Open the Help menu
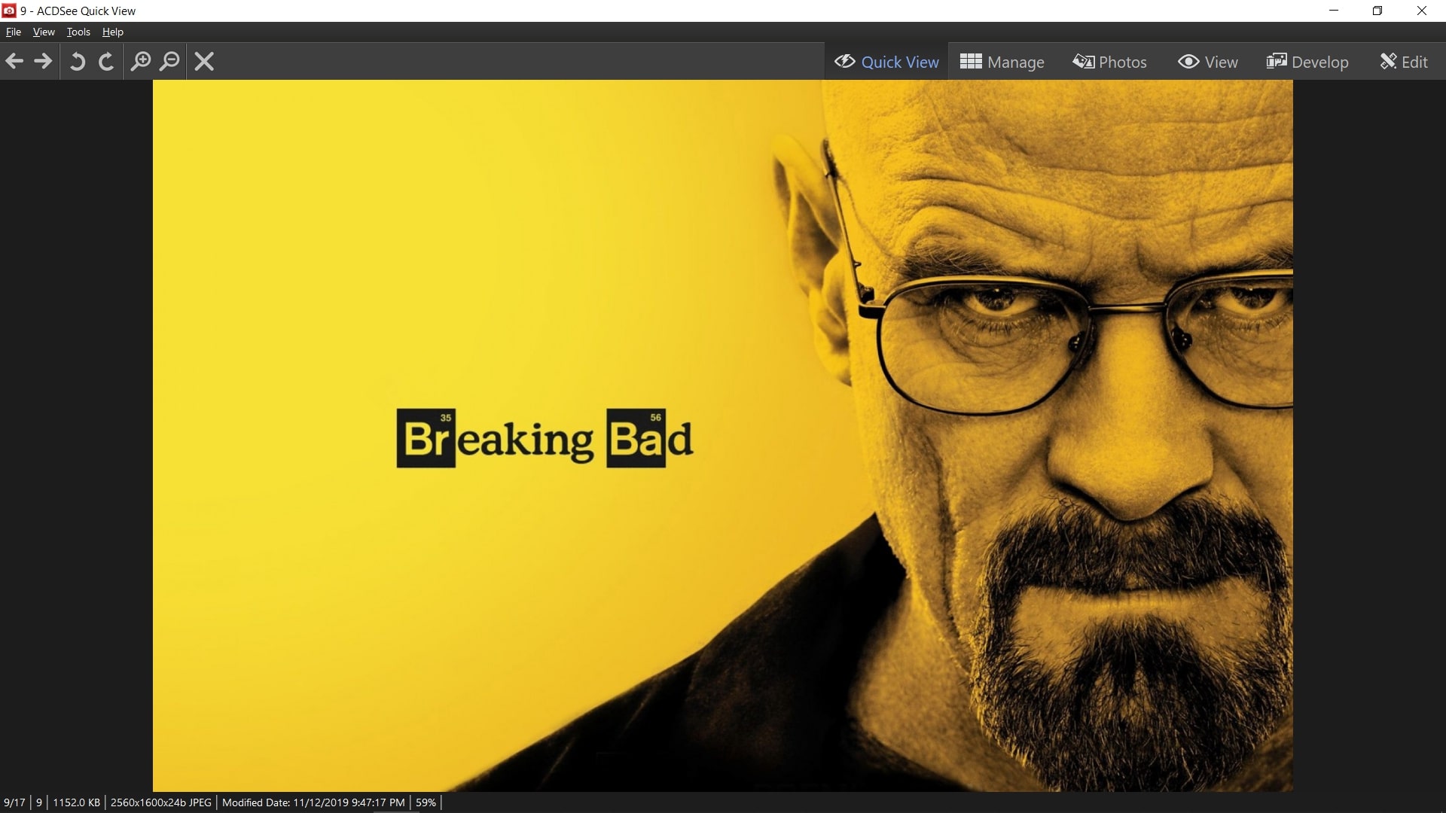 (x=113, y=32)
